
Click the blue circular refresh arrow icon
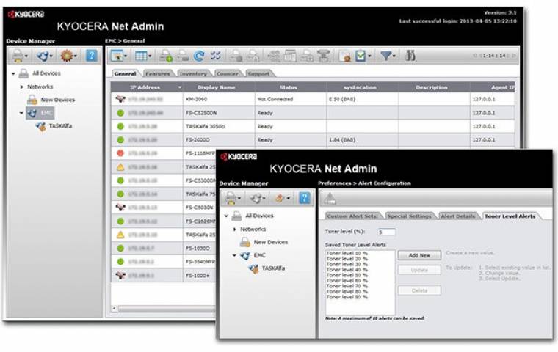click(199, 56)
